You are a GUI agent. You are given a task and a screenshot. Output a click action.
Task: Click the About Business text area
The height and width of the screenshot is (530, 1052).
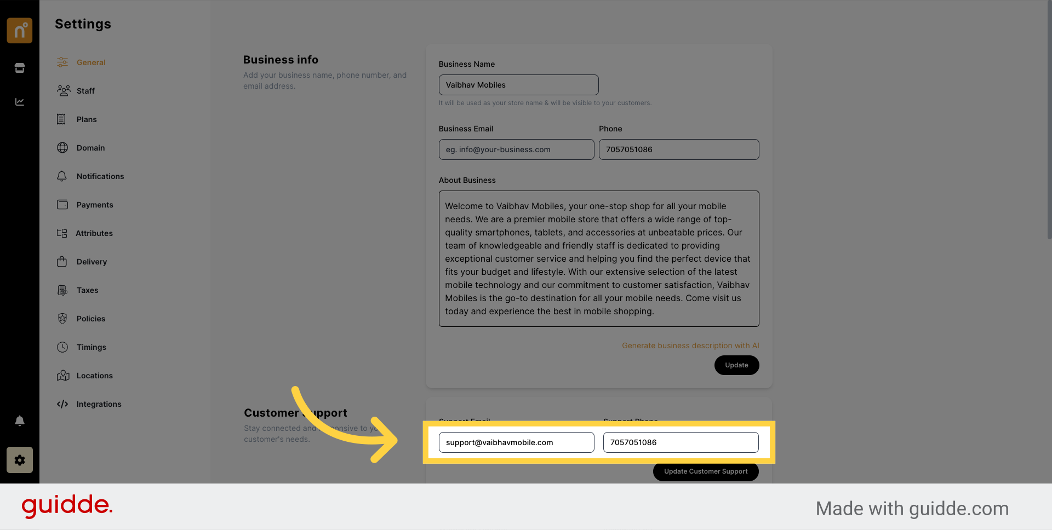(x=599, y=258)
